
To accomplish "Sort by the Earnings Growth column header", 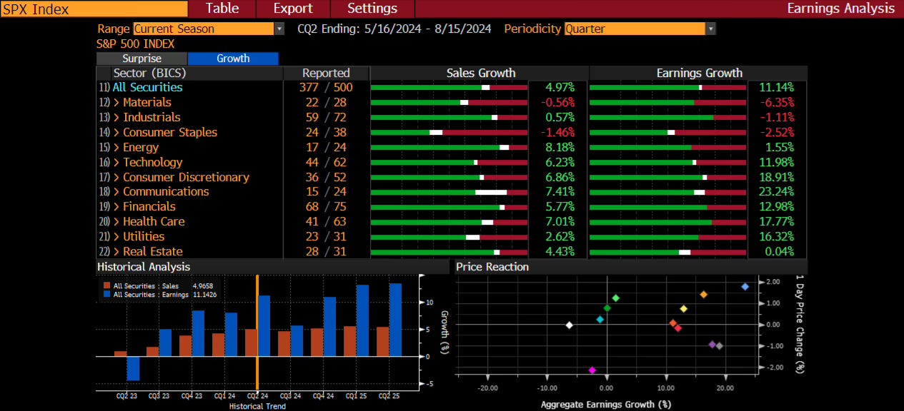I will pyautogui.click(x=699, y=73).
